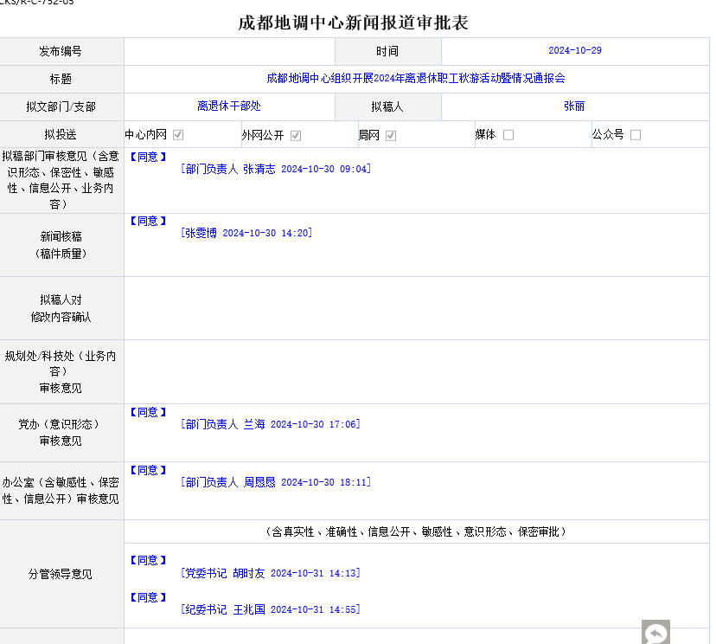Click the 拟文部门/支部 label
This screenshot has width=716, height=644.
61,106
